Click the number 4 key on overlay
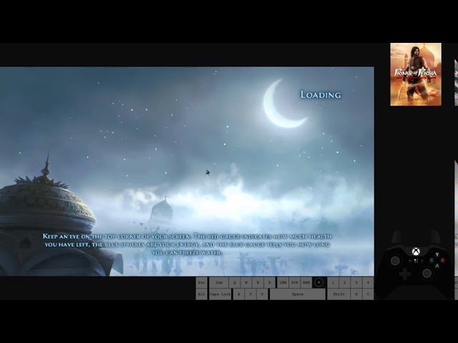The image size is (458, 343). pyautogui.click(x=368, y=282)
